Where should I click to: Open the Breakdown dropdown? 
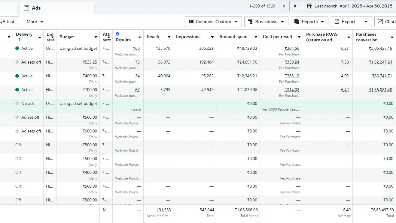[266, 22]
